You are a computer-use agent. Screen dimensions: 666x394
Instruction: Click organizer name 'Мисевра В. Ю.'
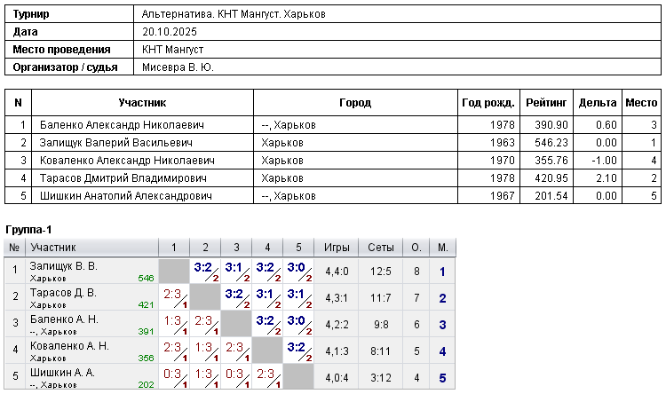point(178,67)
